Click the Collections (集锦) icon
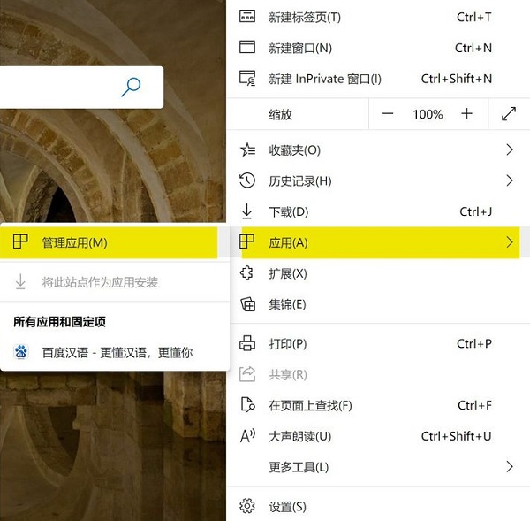This screenshot has height=521, width=530. tap(248, 304)
